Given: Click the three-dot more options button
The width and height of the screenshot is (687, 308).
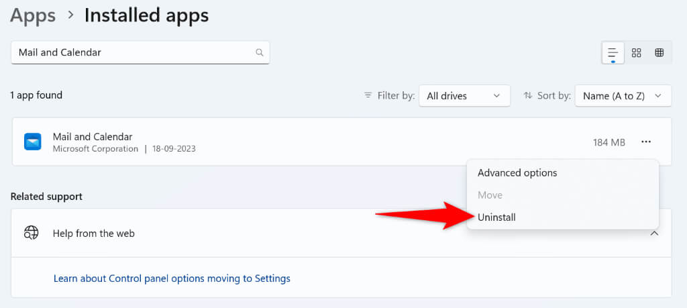Looking at the screenshot, I should (x=645, y=142).
